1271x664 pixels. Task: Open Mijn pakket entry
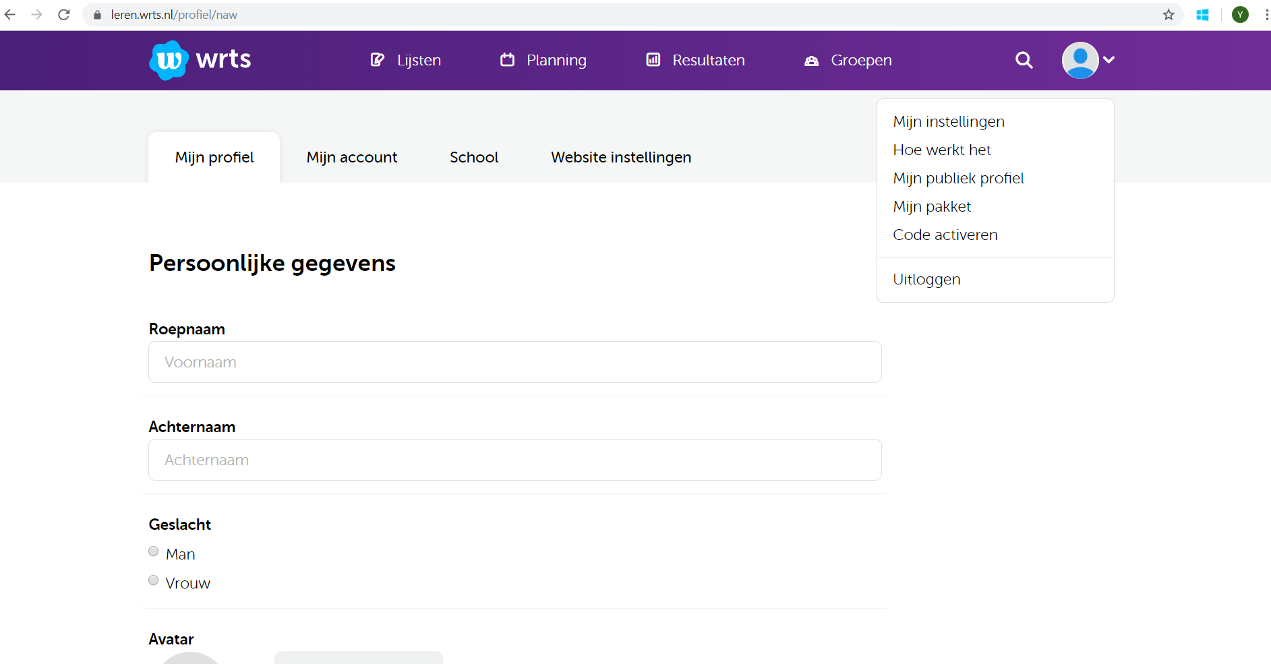click(932, 206)
